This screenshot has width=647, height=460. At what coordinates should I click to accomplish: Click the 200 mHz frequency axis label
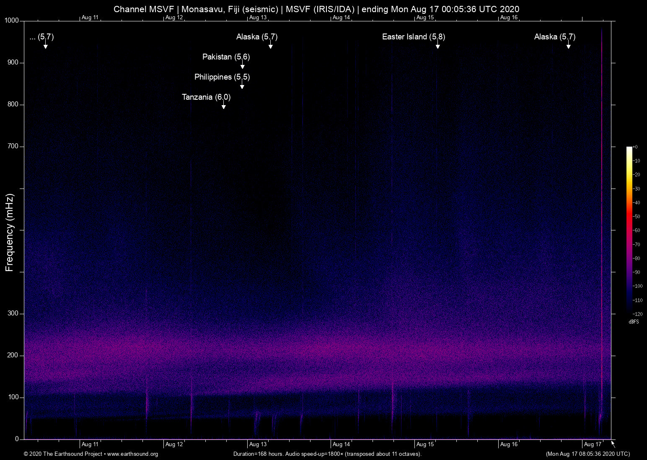click(x=13, y=355)
